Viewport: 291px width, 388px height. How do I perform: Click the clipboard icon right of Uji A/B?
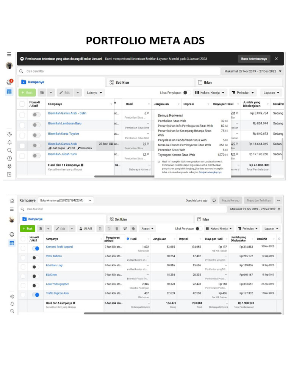(100, 228)
